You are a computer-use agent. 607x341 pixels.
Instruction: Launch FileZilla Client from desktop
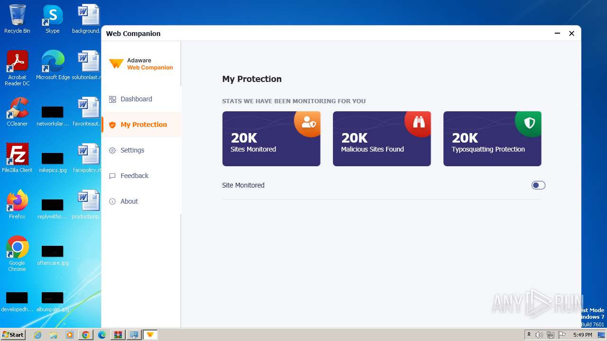[17, 158]
